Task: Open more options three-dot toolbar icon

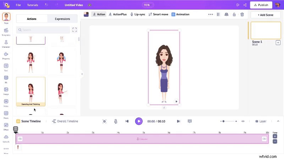Action: coord(211,14)
